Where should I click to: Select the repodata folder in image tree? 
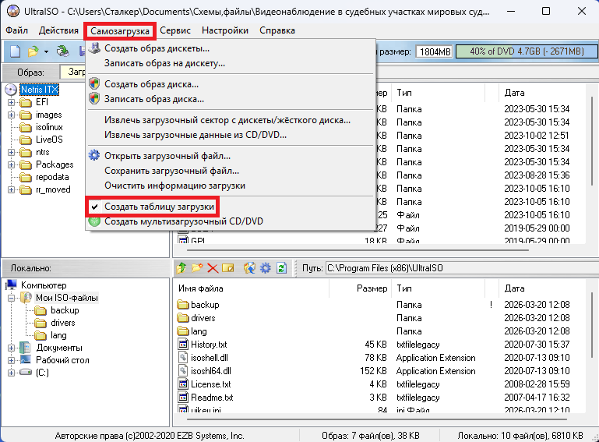pyautogui.click(x=52, y=177)
